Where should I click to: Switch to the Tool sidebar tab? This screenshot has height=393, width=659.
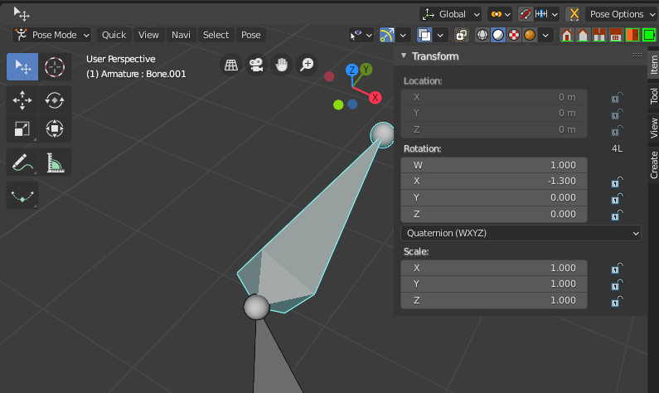(x=653, y=96)
